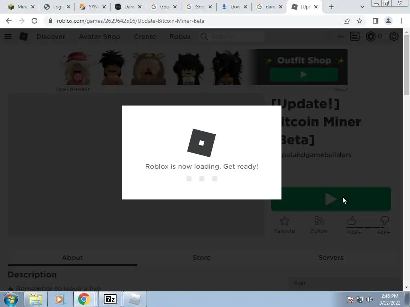
Task: Open the Discover section
Action: click(51, 36)
